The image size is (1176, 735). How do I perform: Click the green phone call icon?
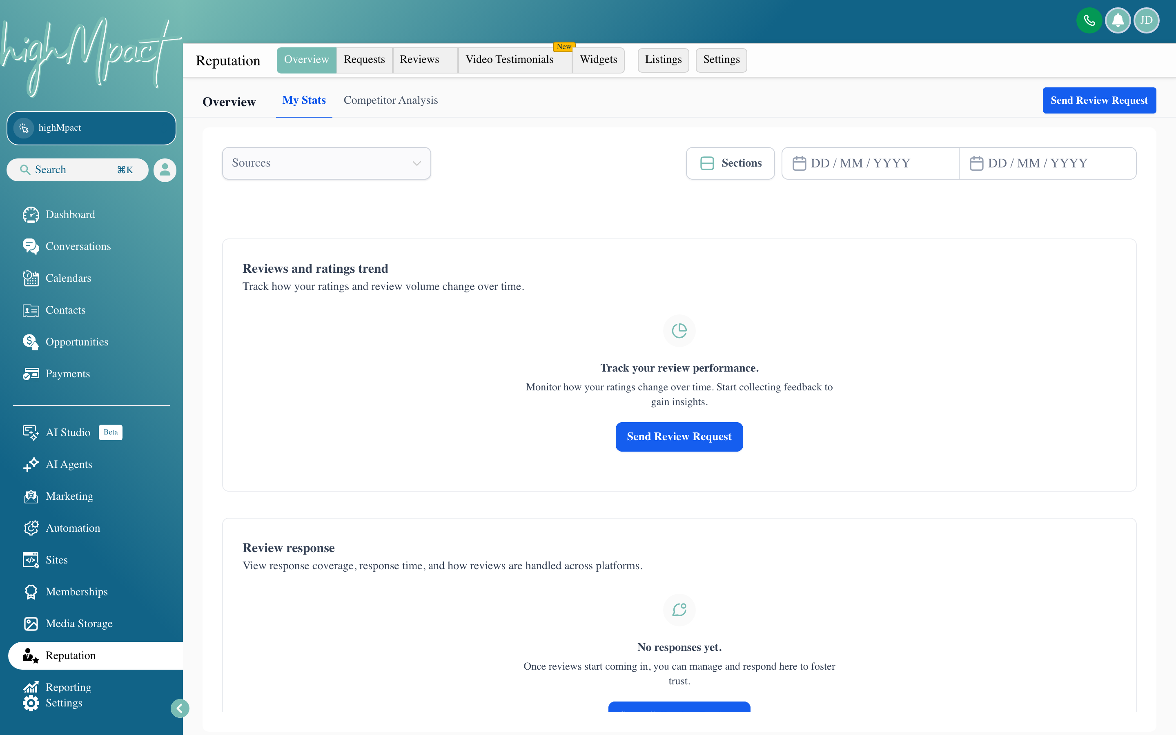(x=1089, y=20)
